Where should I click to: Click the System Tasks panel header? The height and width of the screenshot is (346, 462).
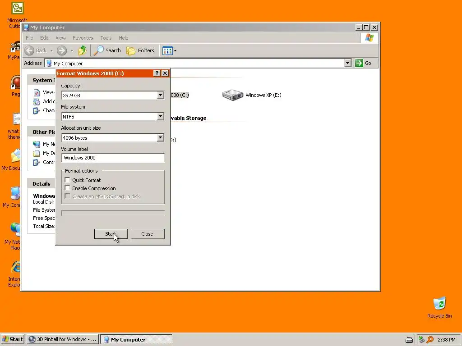42,80
